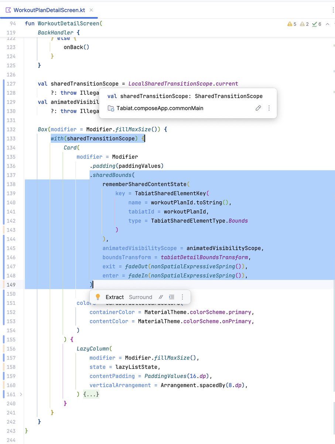Open editor tabs more options menu
Viewport: 335px width, 444px height.
[334, 10]
